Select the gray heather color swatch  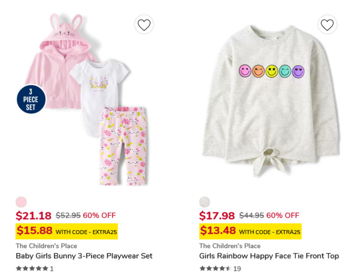[x=204, y=202]
